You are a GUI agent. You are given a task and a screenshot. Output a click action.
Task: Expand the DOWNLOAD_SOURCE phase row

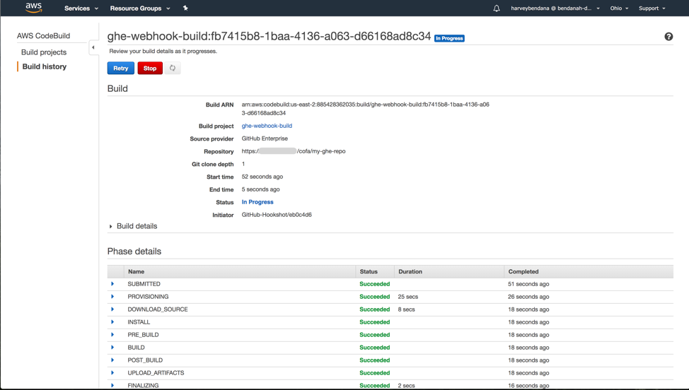112,309
